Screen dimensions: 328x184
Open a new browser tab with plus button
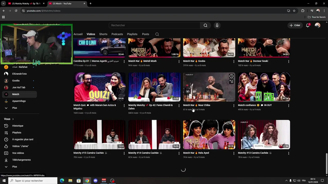pos(90,4)
